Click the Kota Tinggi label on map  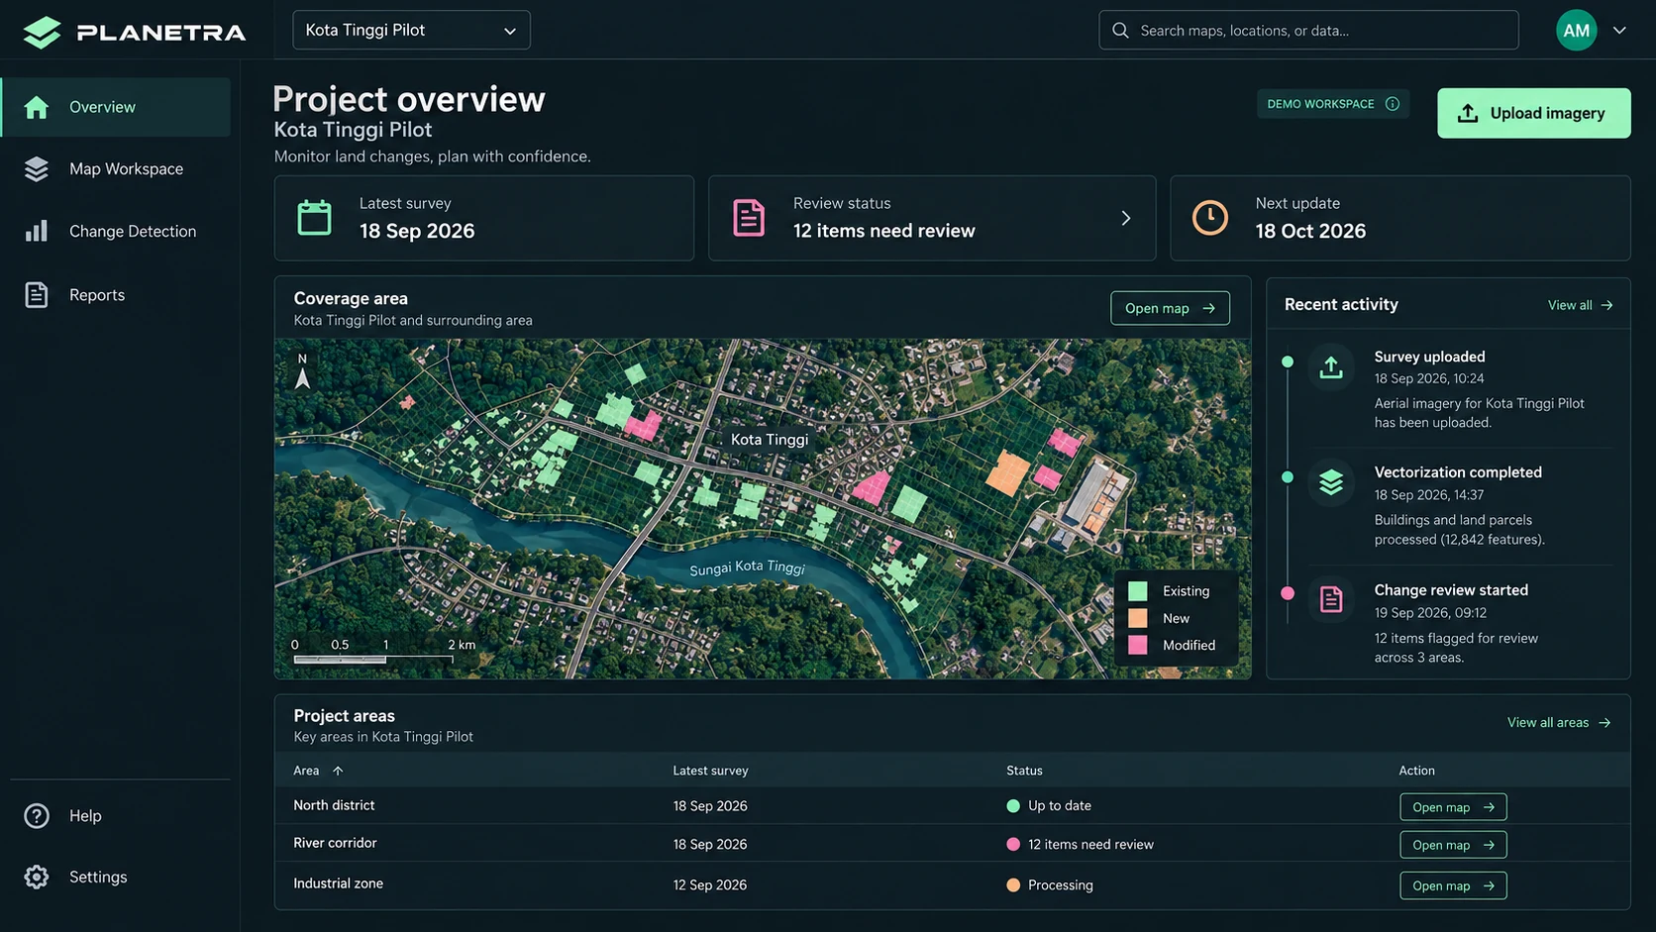coord(770,440)
